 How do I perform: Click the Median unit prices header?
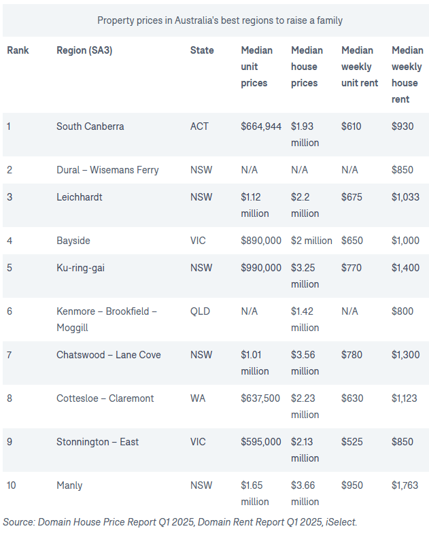(256, 67)
